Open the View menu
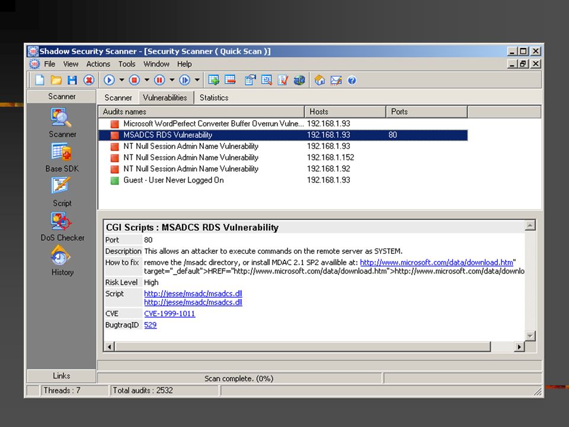The height and width of the screenshot is (427, 569). 71,64
